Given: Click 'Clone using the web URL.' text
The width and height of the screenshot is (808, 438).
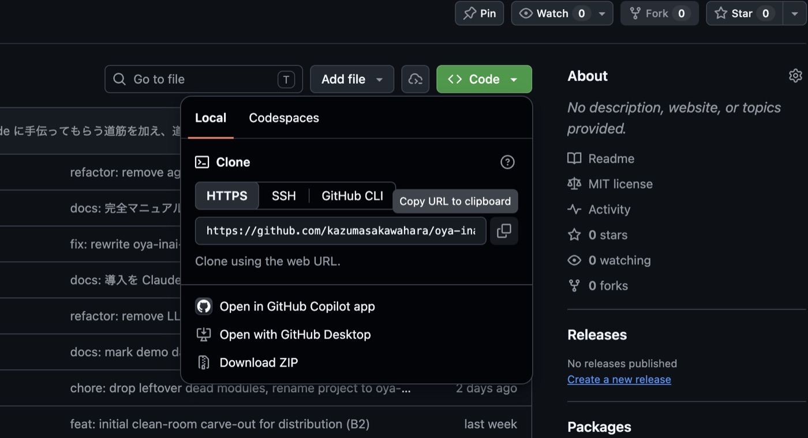Looking at the screenshot, I should point(268,261).
